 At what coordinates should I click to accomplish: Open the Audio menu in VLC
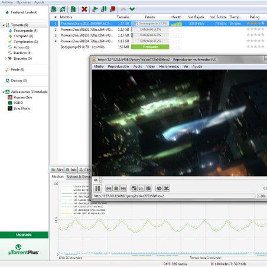pyautogui.click(x=138, y=67)
